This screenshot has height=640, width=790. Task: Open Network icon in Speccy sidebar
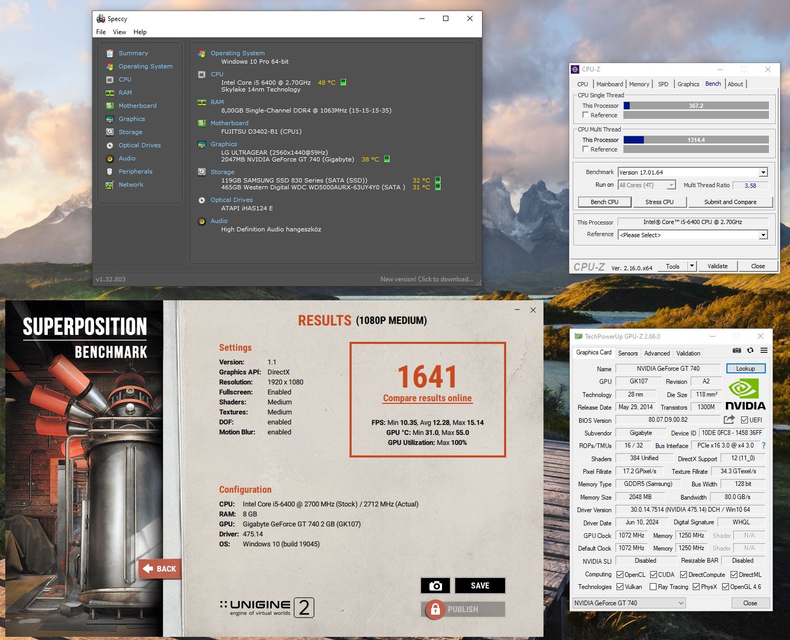click(109, 185)
